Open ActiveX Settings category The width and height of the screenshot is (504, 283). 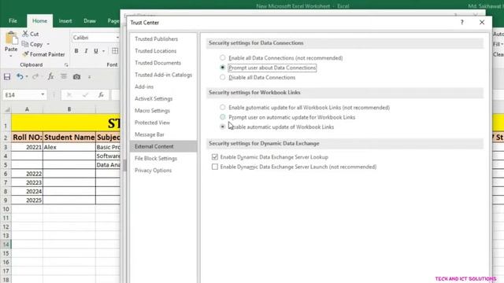(x=154, y=98)
